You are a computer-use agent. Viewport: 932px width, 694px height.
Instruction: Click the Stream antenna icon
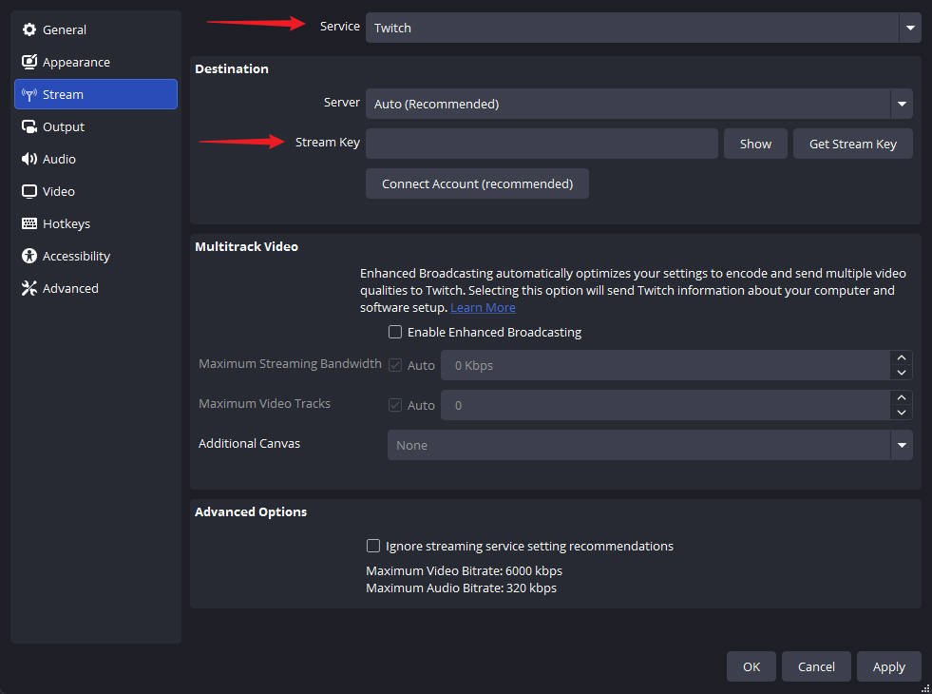[x=29, y=94]
